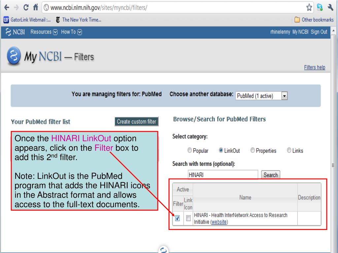Open the PubMed (1 active) database dropdown

point(261,96)
